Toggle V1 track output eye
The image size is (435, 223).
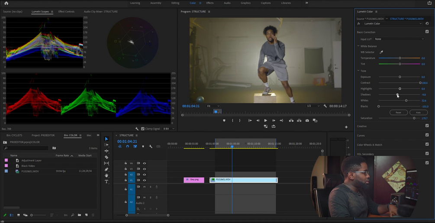[145, 180]
